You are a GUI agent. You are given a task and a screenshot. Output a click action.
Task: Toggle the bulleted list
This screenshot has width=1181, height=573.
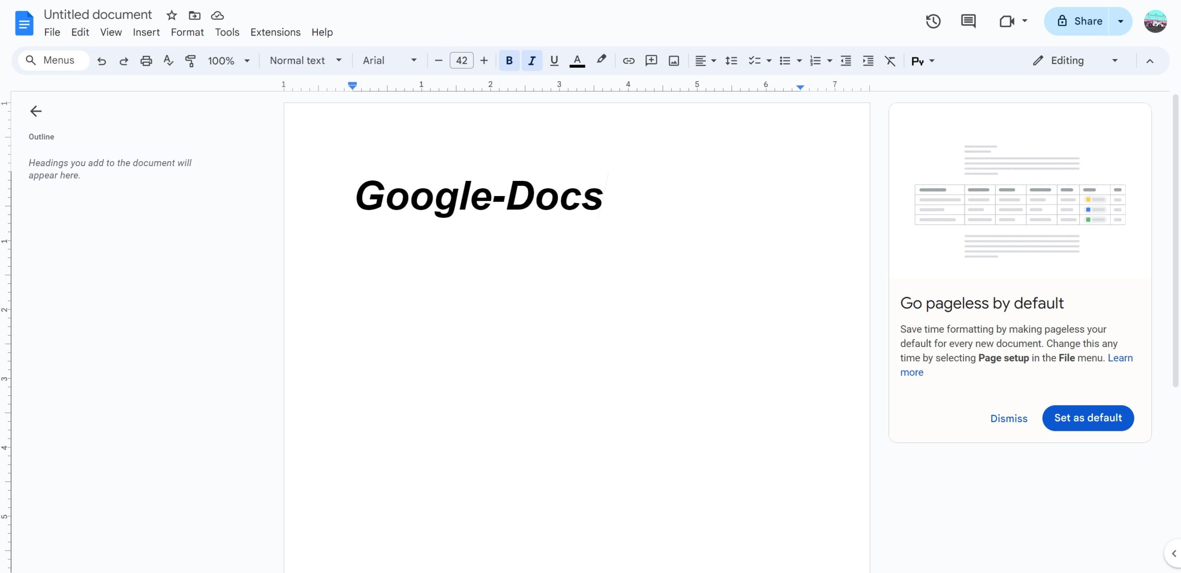785,60
